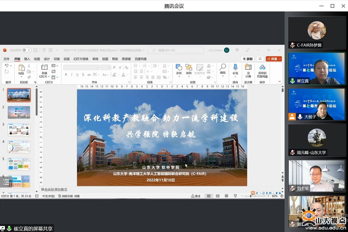This screenshot has height=232, width=348.
Task: Click the 粘贴 paste icon
Action: click(x=21, y=68)
